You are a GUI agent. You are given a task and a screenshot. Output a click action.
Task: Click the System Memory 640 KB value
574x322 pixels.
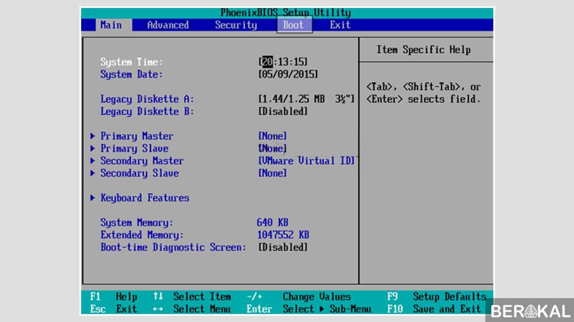[x=272, y=223]
